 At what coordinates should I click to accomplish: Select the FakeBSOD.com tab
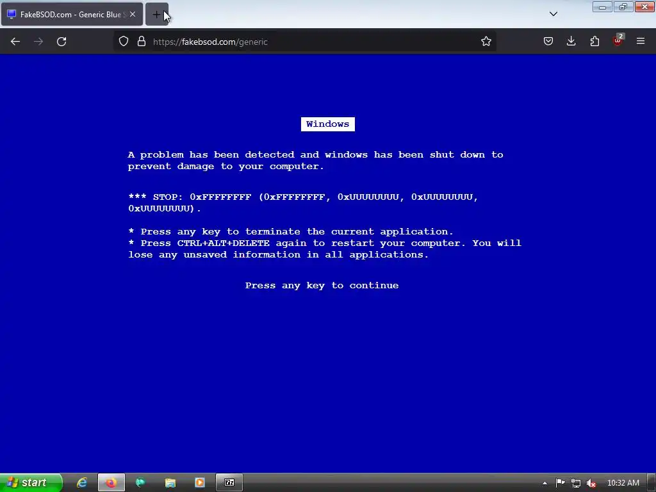click(x=72, y=14)
